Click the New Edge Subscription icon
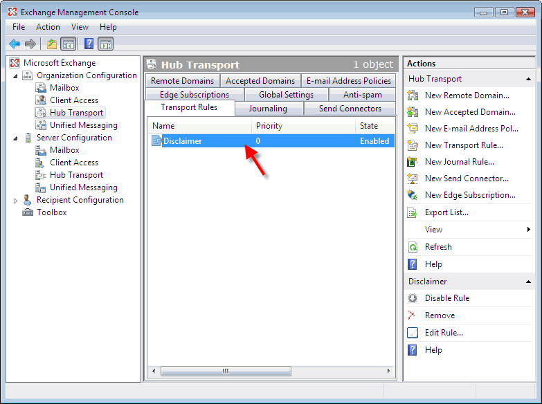The width and height of the screenshot is (542, 404). point(413,195)
